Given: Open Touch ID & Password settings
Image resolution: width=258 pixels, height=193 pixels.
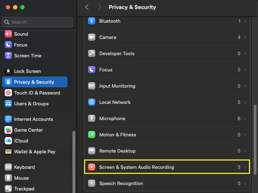Looking at the screenshot, I should point(37,93).
